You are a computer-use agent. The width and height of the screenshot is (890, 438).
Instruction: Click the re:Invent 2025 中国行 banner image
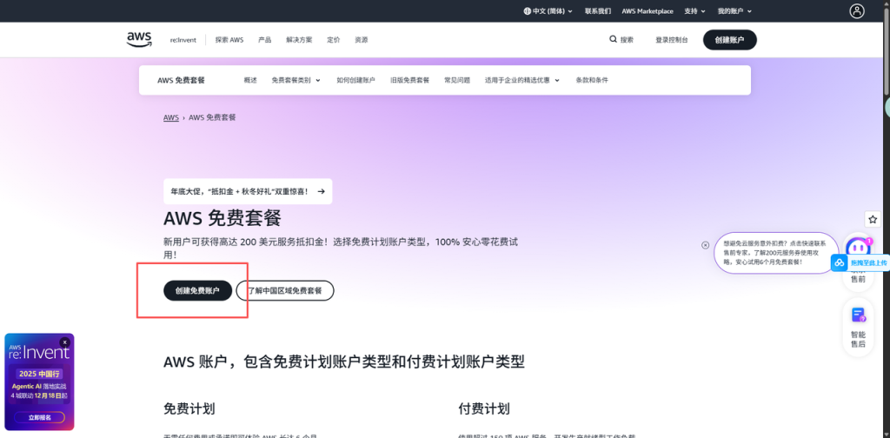tap(39, 382)
